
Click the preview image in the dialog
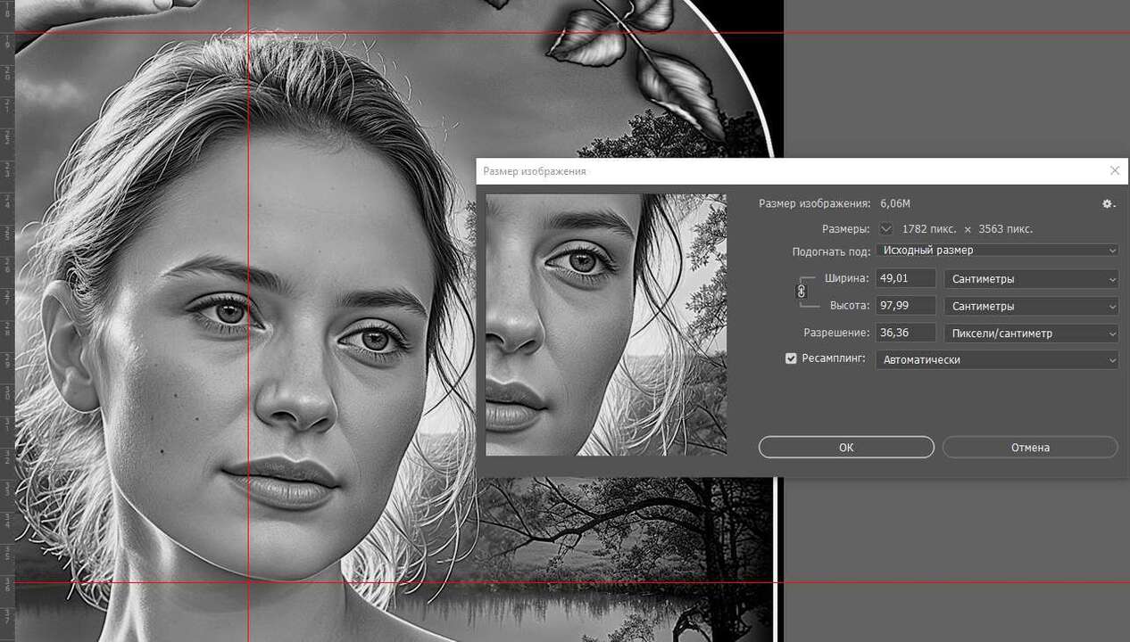(606, 325)
